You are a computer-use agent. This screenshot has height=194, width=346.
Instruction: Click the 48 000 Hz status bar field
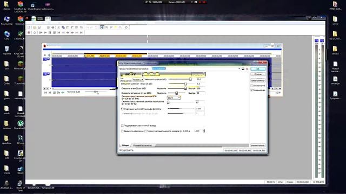click(x=271, y=182)
